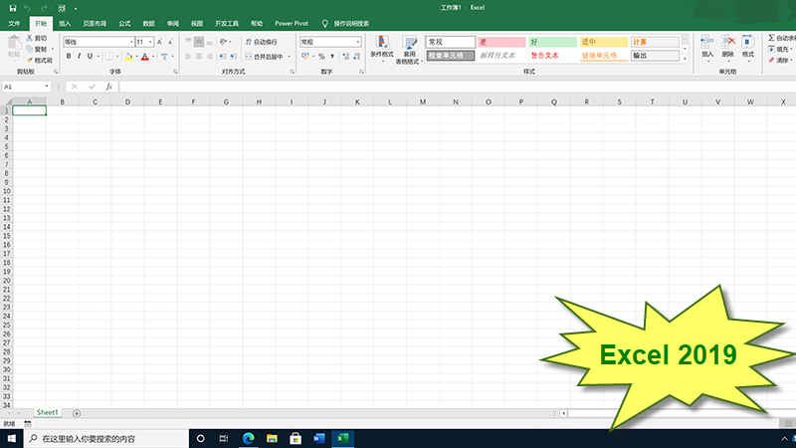
Task: Toggle Wrap Text (自动换行)
Action: 262,42
